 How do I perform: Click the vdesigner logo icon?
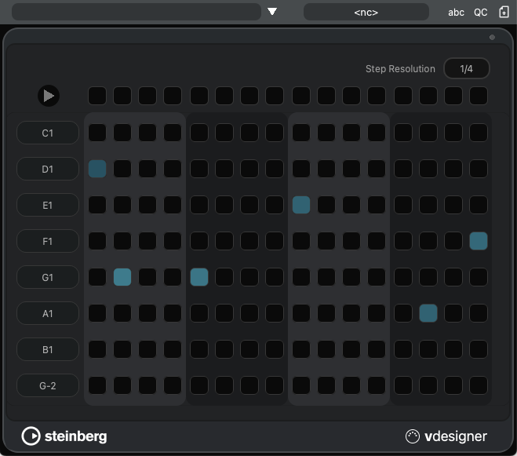(413, 436)
